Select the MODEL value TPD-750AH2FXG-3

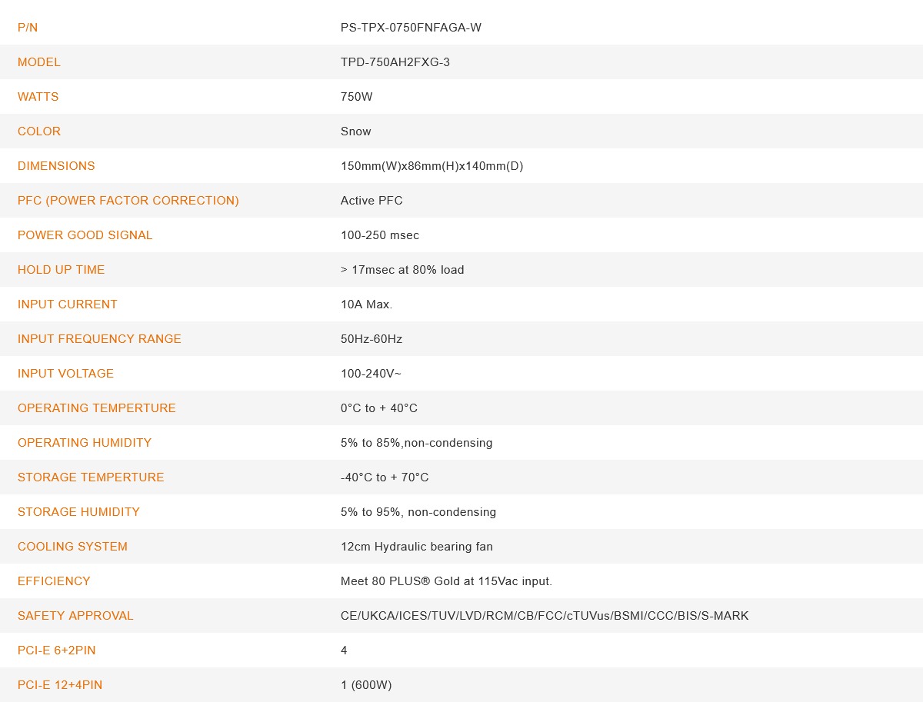click(x=395, y=62)
